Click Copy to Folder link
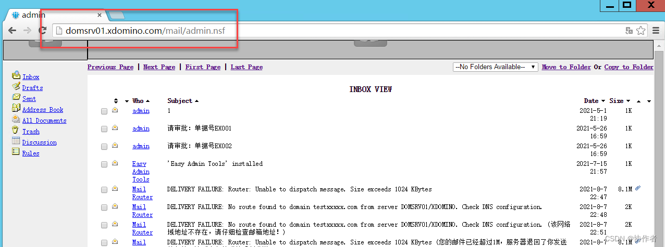665x247 pixels. click(629, 67)
